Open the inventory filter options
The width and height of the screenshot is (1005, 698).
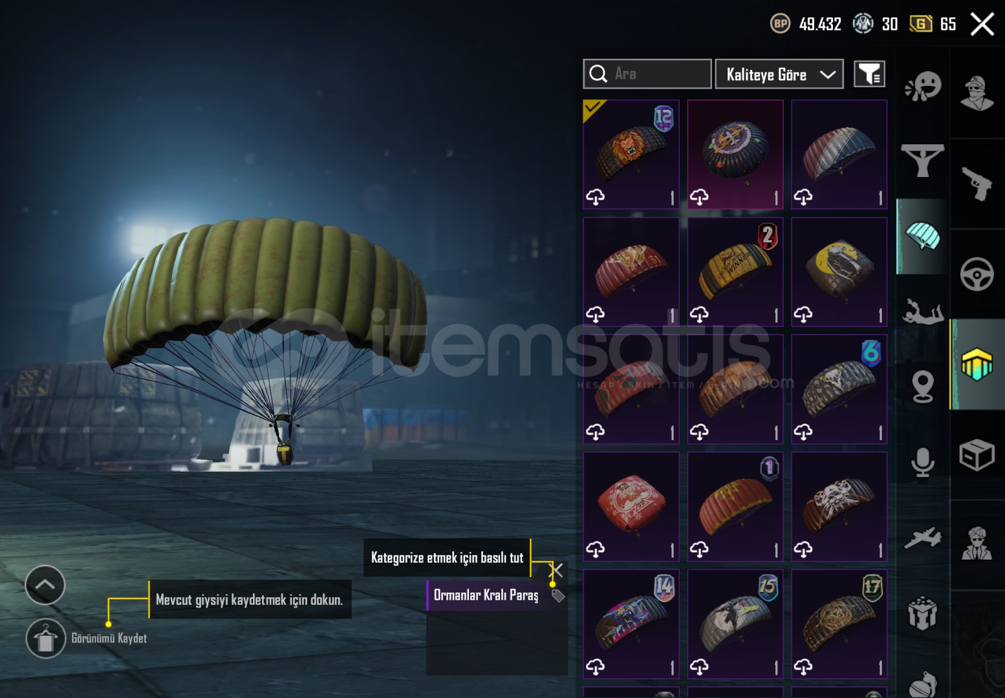(869, 74)
